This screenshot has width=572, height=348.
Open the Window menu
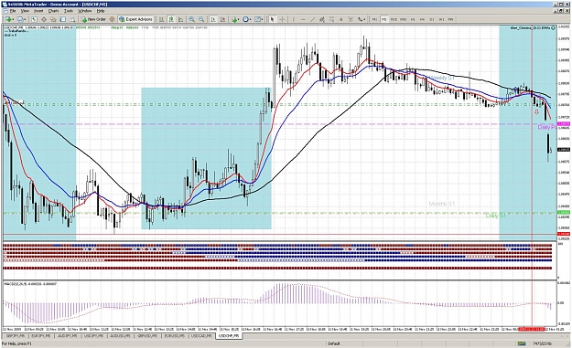84,11
